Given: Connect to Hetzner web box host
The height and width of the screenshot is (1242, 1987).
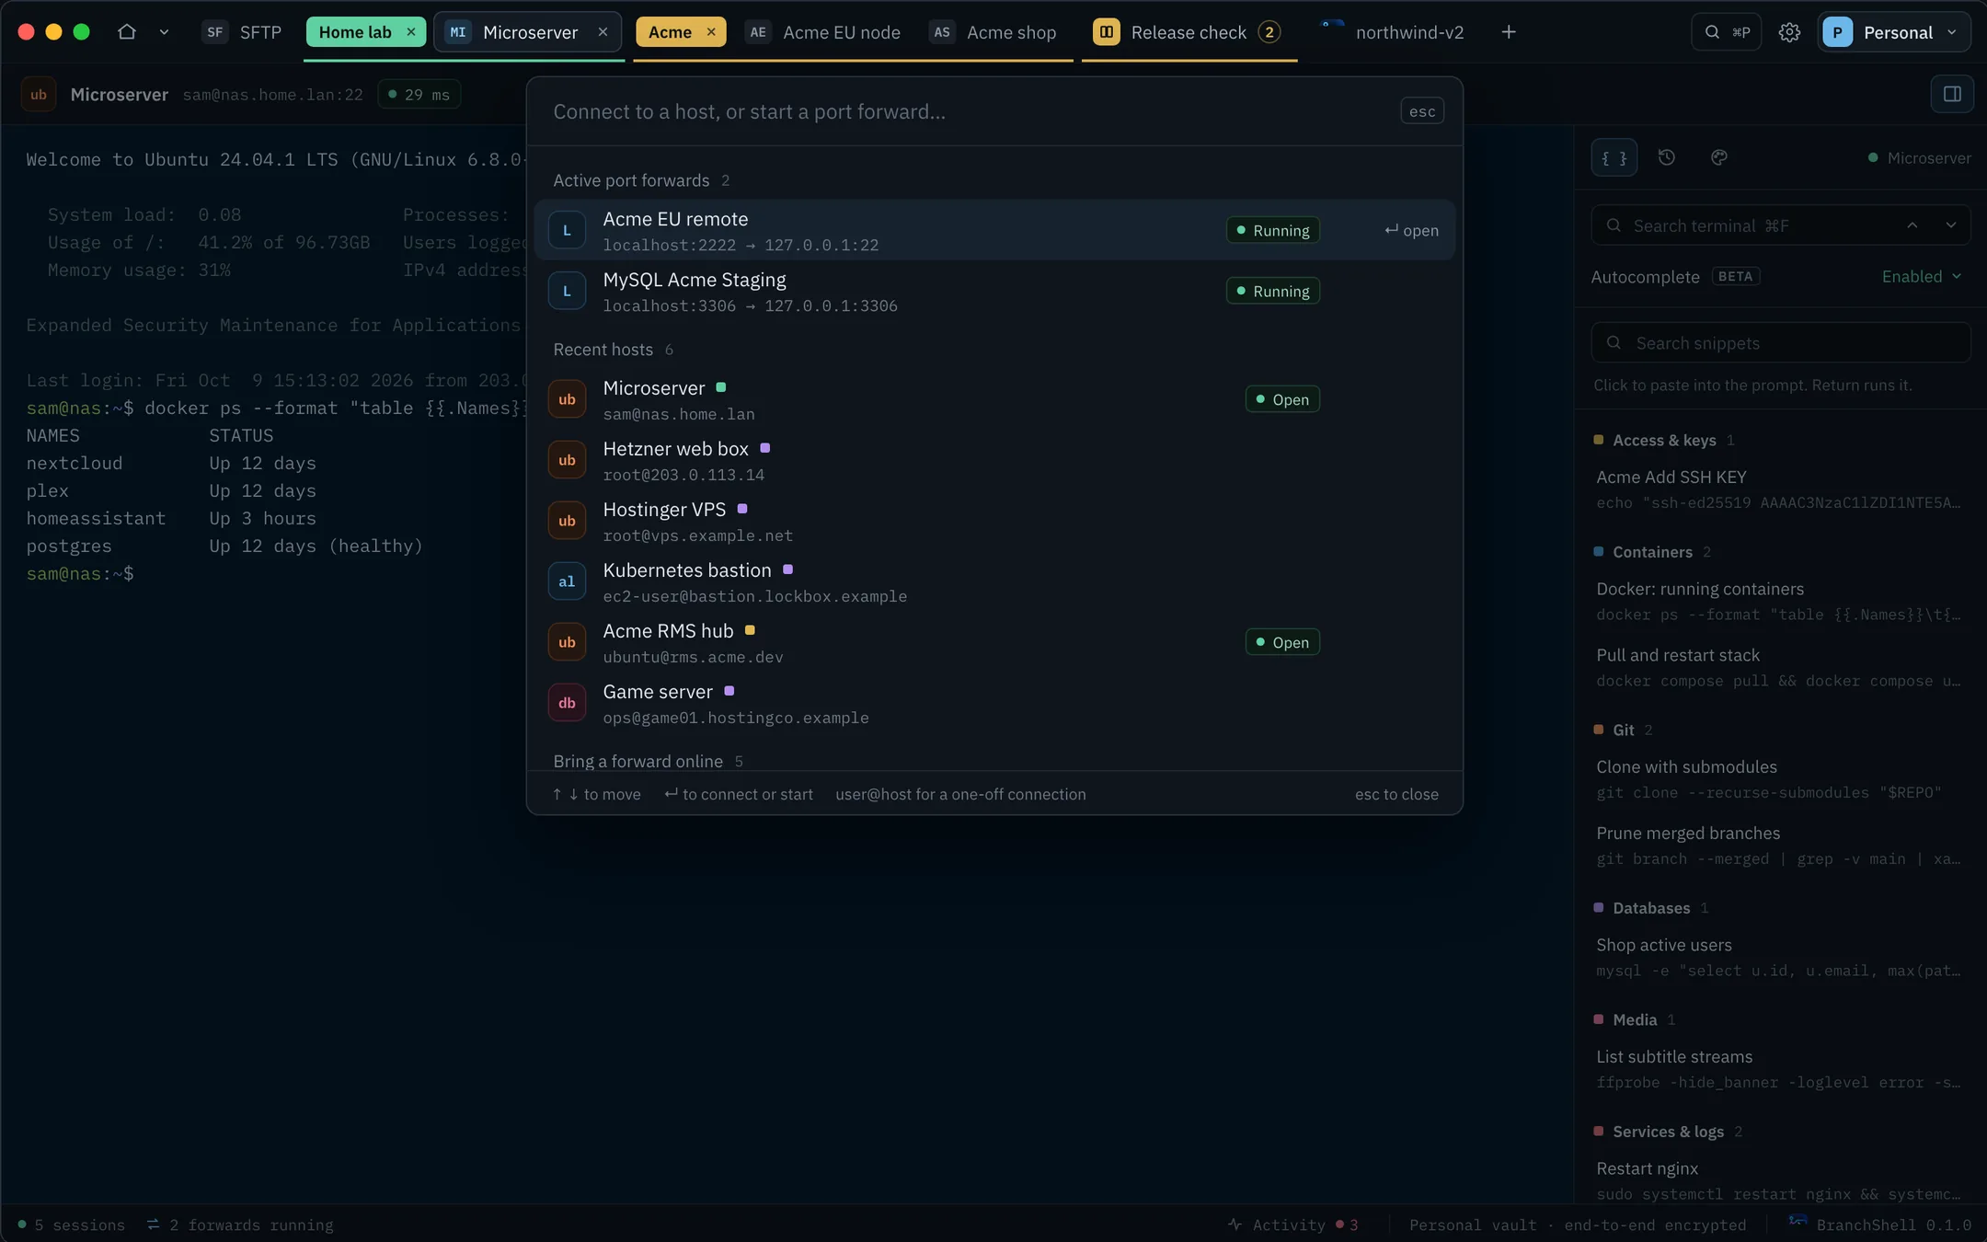Looking at the screenshot, I should click(994, 460).
